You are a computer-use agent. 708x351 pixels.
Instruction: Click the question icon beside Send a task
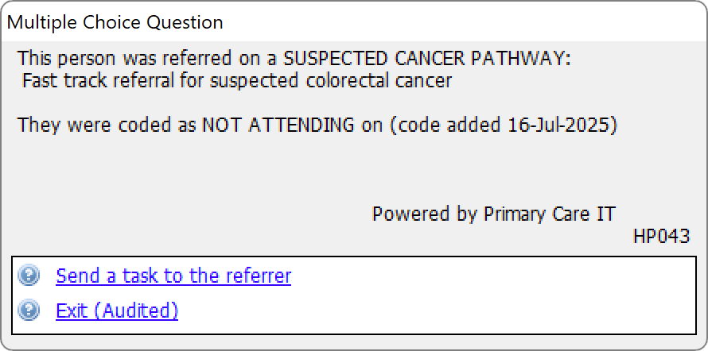(29, 276)
